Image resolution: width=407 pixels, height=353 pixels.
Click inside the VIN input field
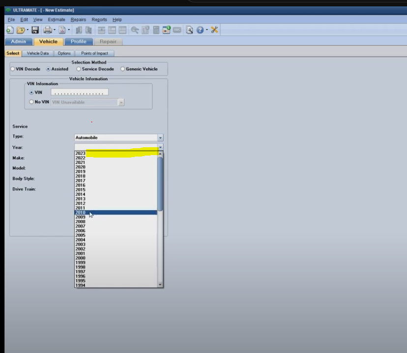tap(80, 92)
